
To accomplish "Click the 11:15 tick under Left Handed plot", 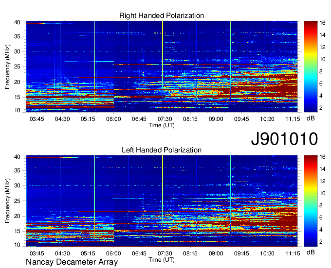I will pyautogui.click(x=293, y=253).
